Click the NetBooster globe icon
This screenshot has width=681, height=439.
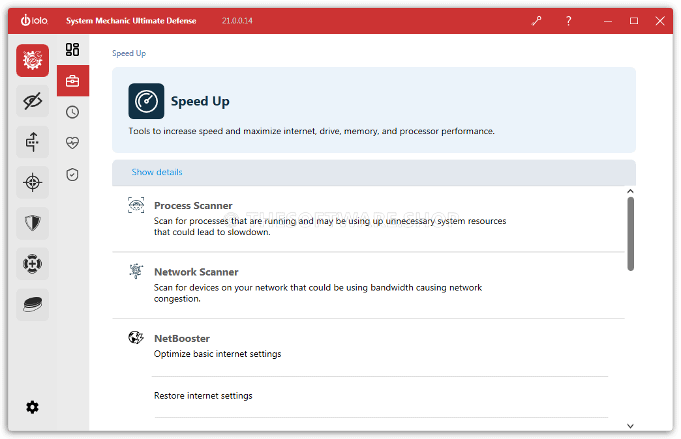point(136,337)
